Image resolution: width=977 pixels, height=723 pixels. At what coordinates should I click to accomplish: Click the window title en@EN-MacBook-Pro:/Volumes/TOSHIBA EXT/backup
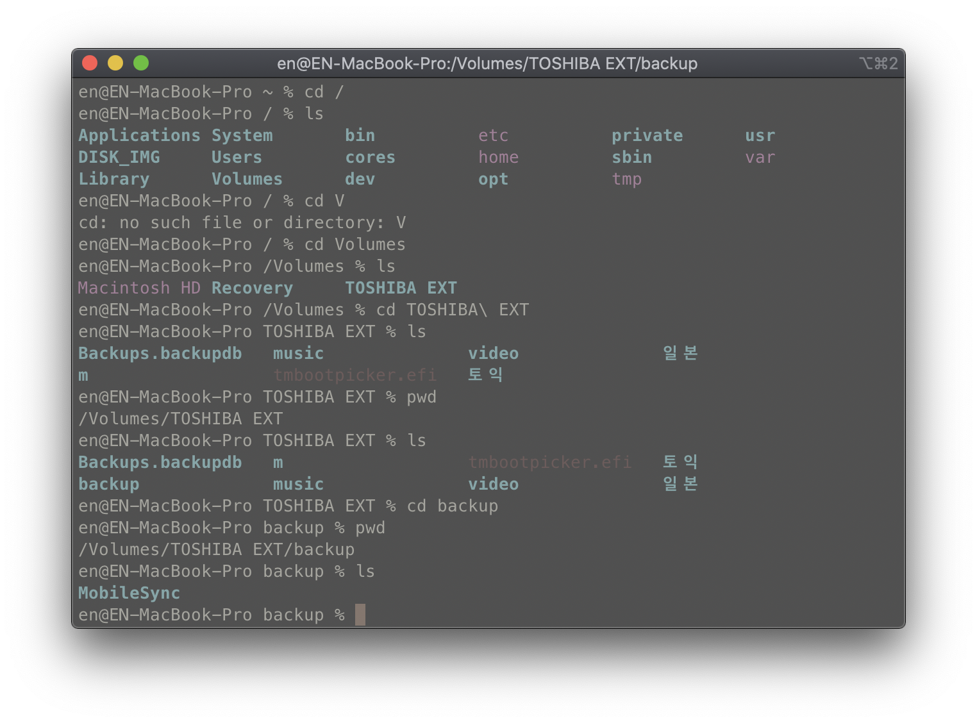tap(487, 63)
